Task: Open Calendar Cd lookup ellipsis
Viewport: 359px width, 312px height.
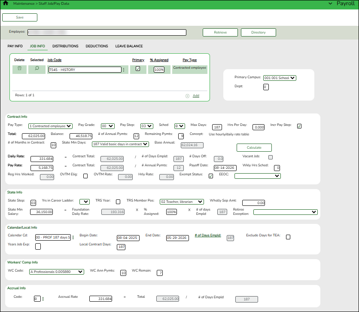Action: [73, 238]
